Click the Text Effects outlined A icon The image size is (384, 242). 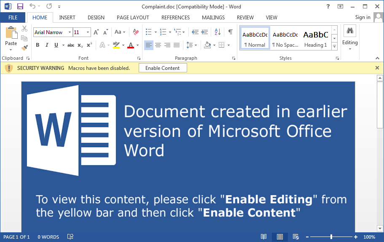point(102,45)
